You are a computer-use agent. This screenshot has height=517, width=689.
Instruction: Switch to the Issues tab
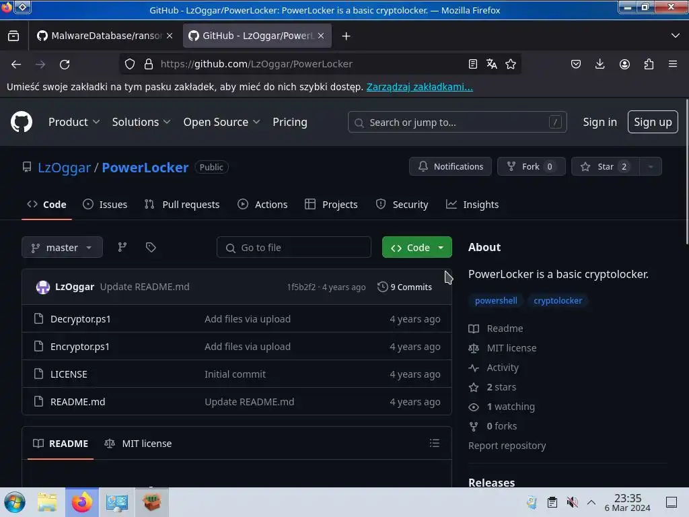105,205
